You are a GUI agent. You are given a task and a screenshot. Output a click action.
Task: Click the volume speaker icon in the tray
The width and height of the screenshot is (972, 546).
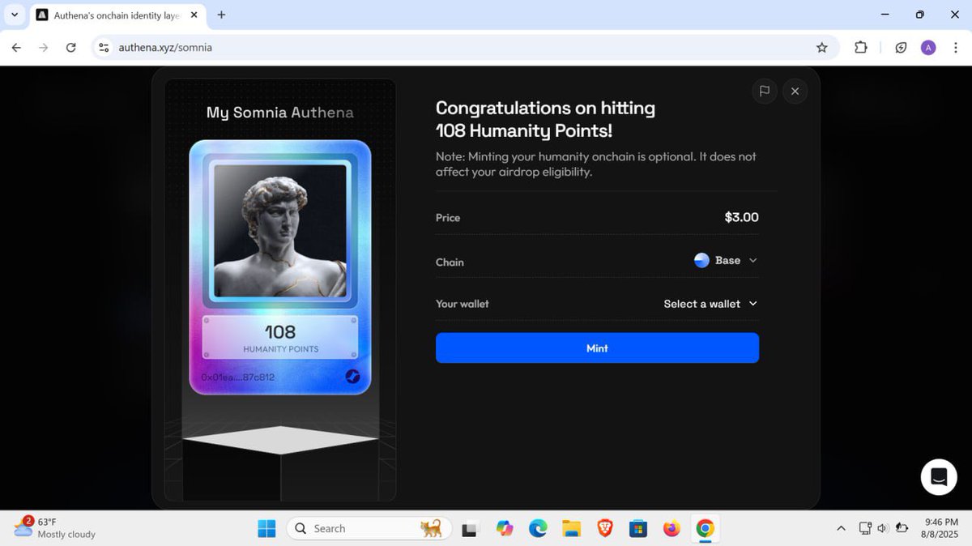click(882, 528)
